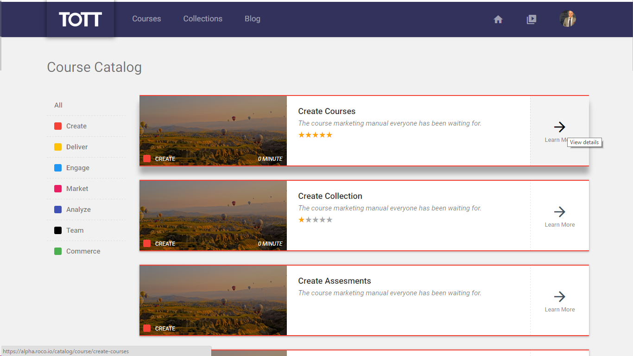Click the yellow Deliver color swatch
Screen dimensions: 633x356
(x=58, y=147)
